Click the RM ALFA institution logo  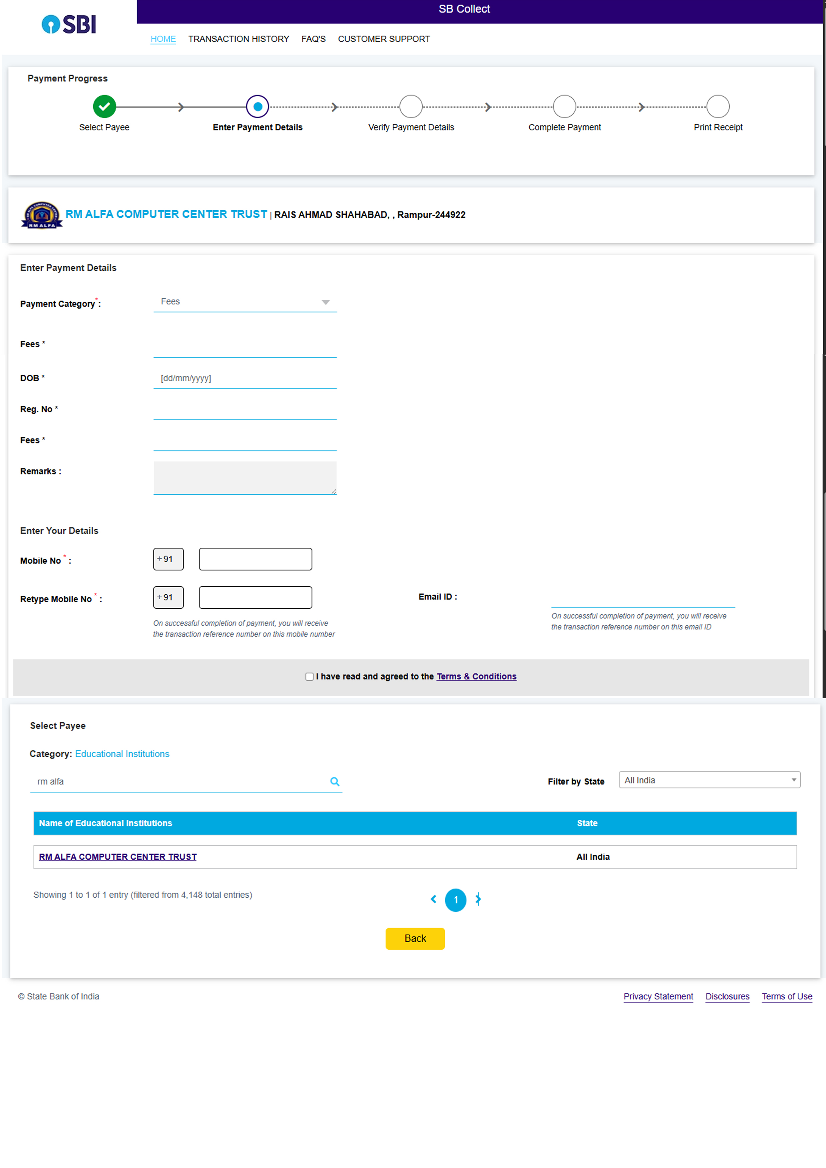pos(42,215)
